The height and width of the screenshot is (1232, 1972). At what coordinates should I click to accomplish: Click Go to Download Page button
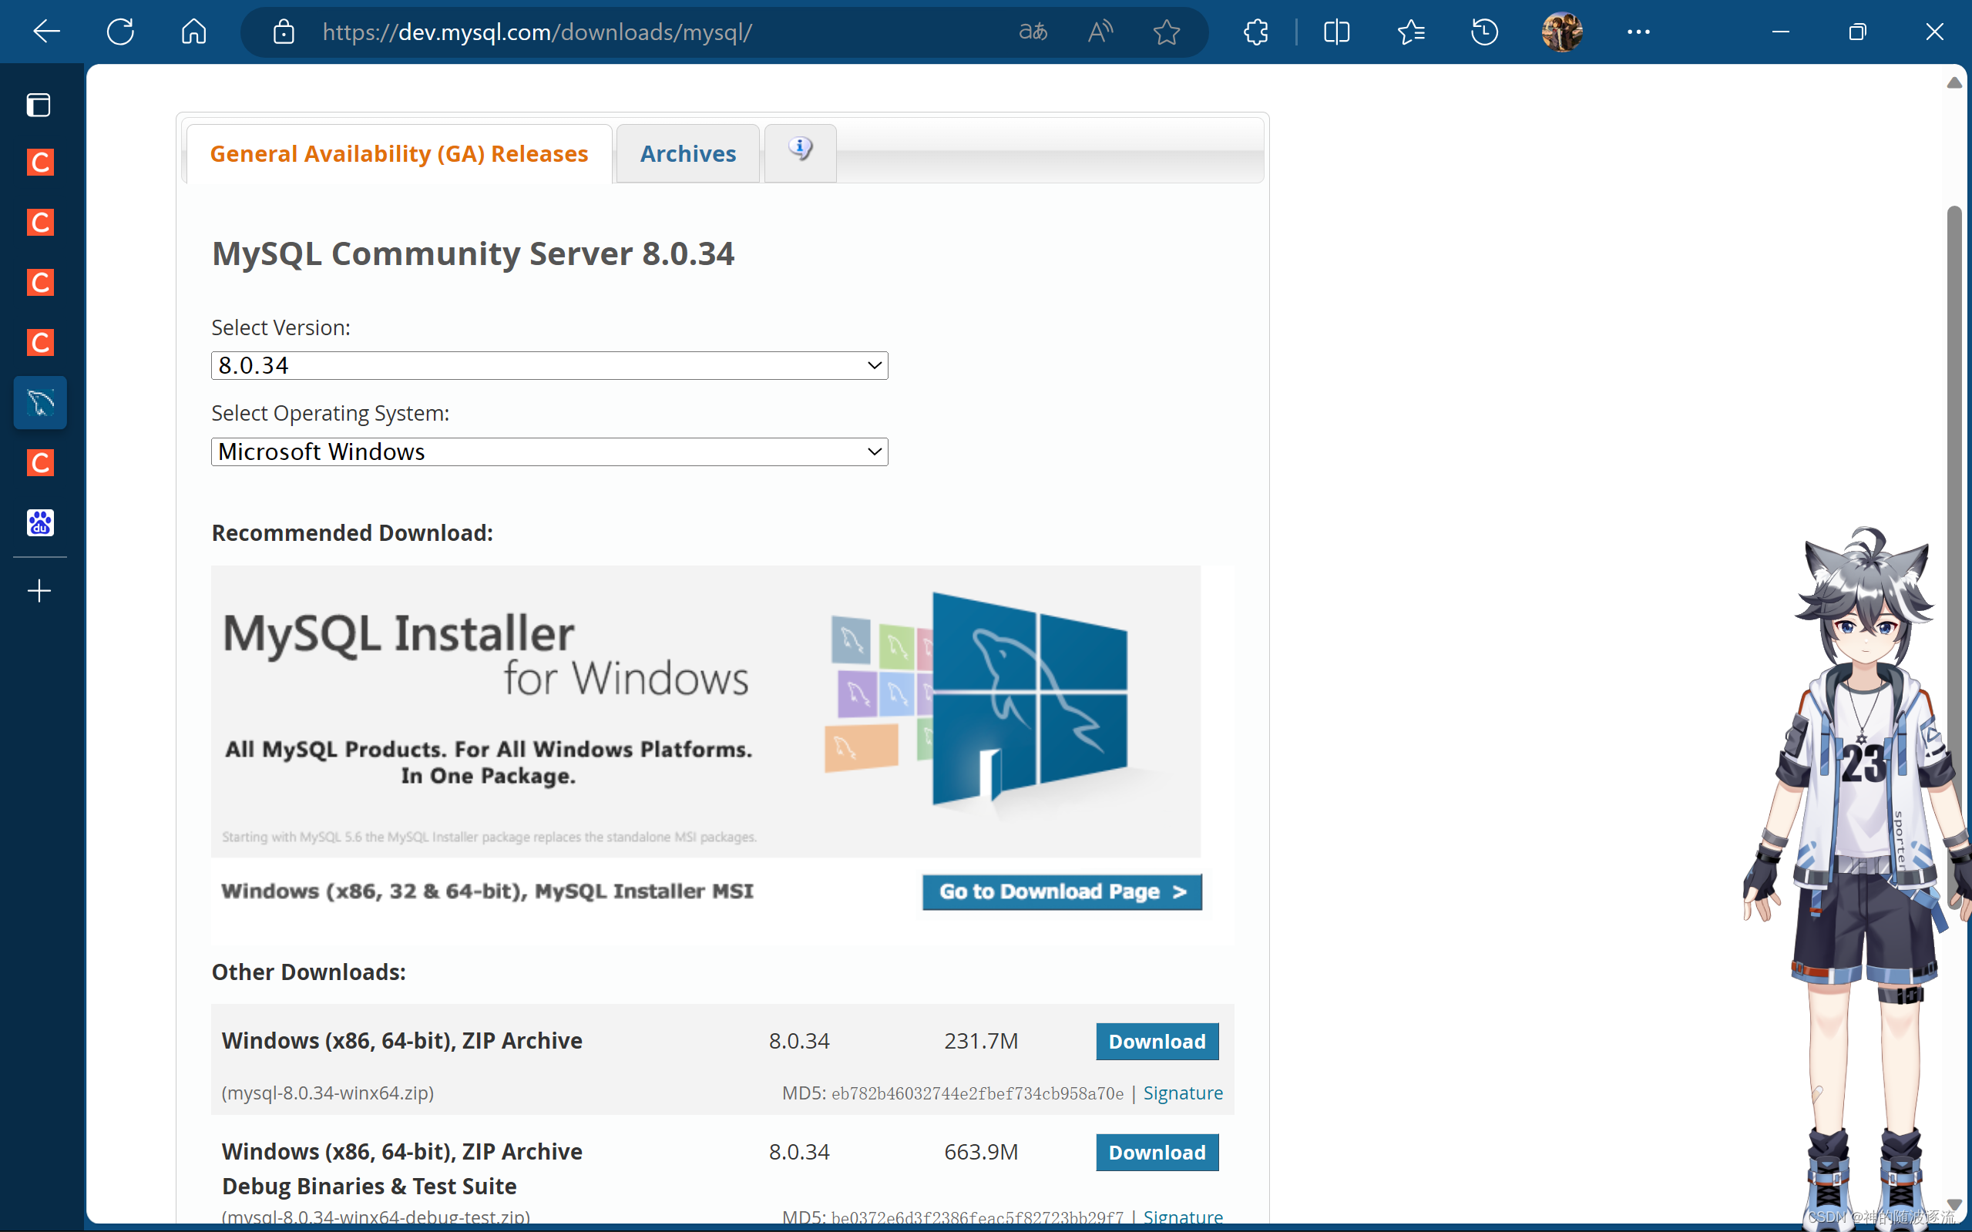[1062, 891]
